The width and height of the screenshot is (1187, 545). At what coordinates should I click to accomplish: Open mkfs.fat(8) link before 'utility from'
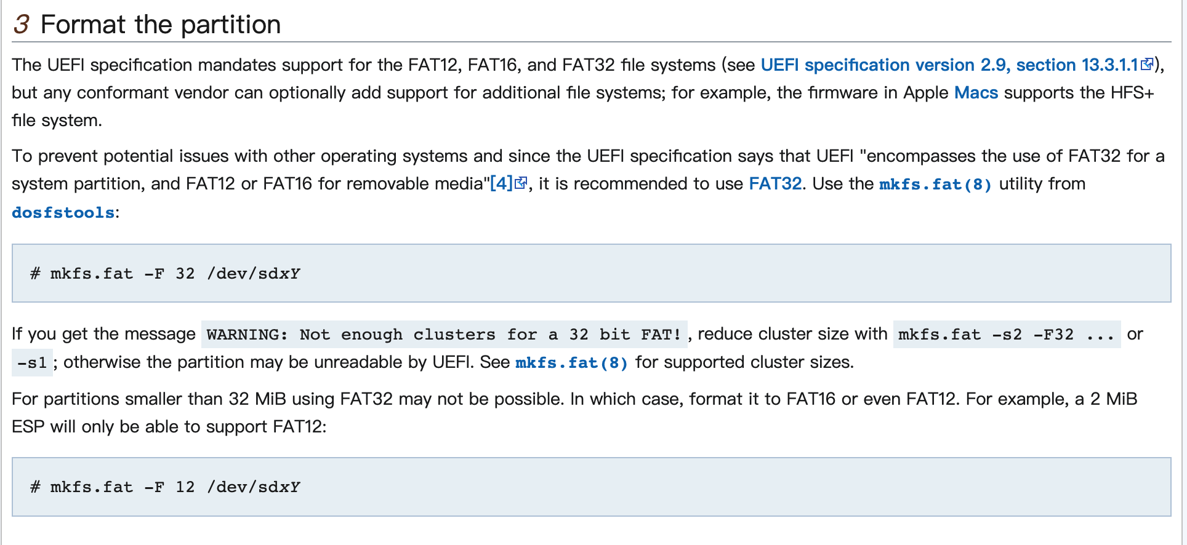(935, 185)
